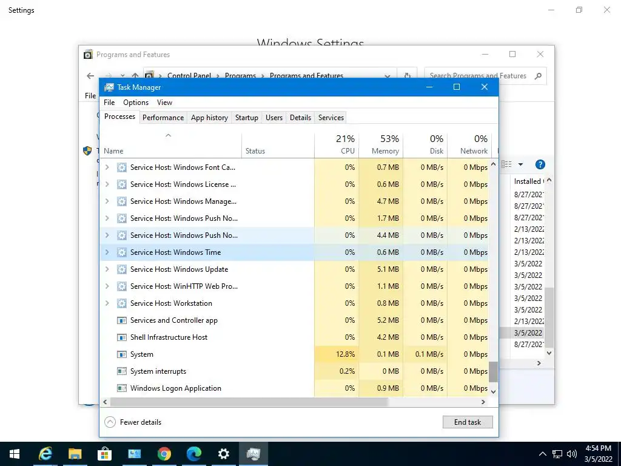621x466 pixels.
Task: Select the System process icon
Action: 121,354
